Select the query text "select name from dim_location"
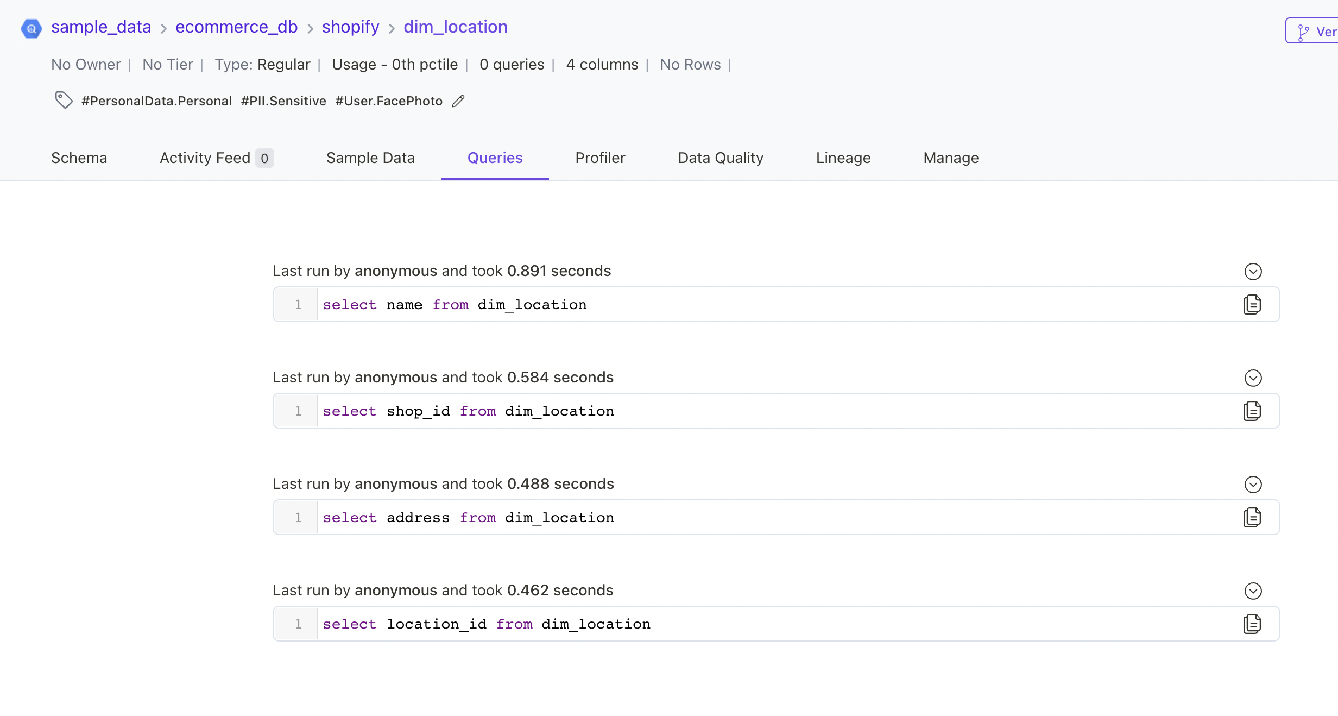Image resolution: width=1338 pixels, height=716 pixels. 455,304
